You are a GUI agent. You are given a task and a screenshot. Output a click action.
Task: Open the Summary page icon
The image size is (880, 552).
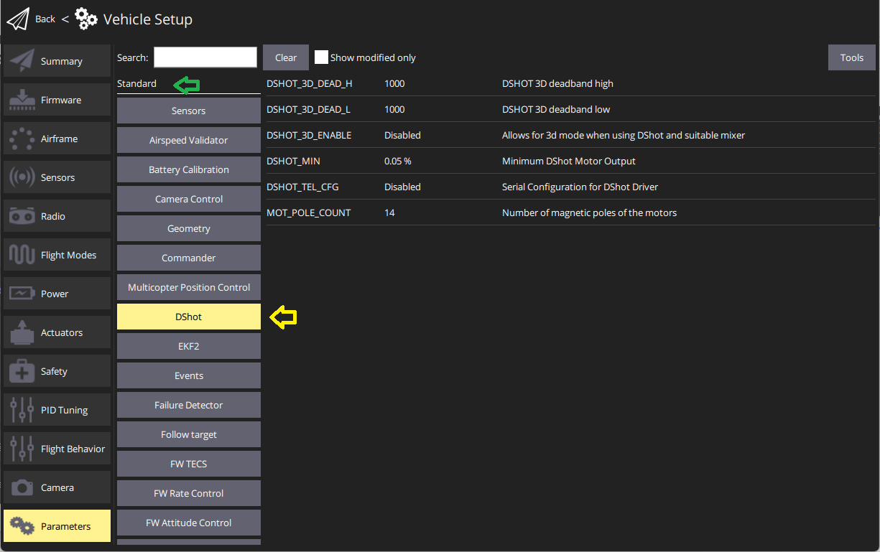point(22,60)
